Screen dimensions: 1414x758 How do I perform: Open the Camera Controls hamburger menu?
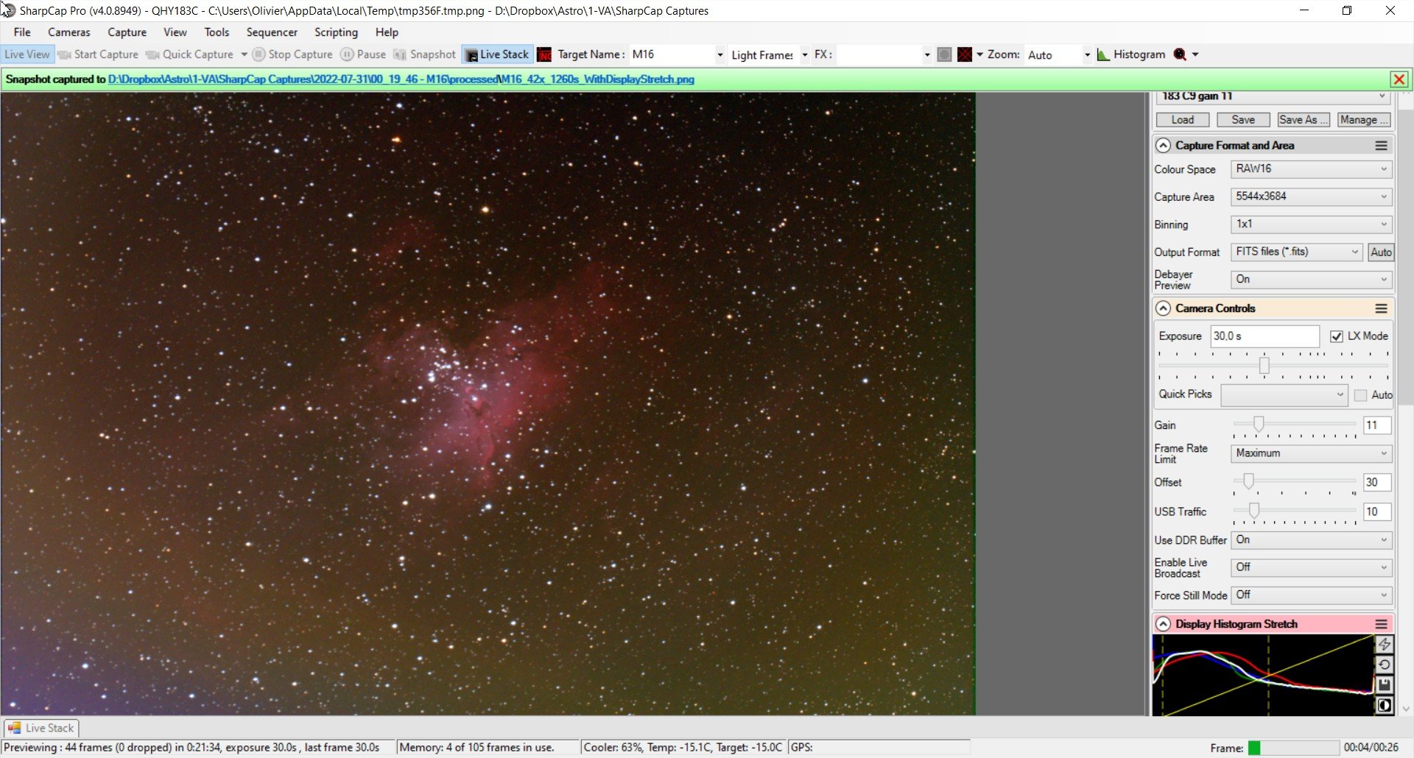pyautogui.click(x=1381, y=308)
